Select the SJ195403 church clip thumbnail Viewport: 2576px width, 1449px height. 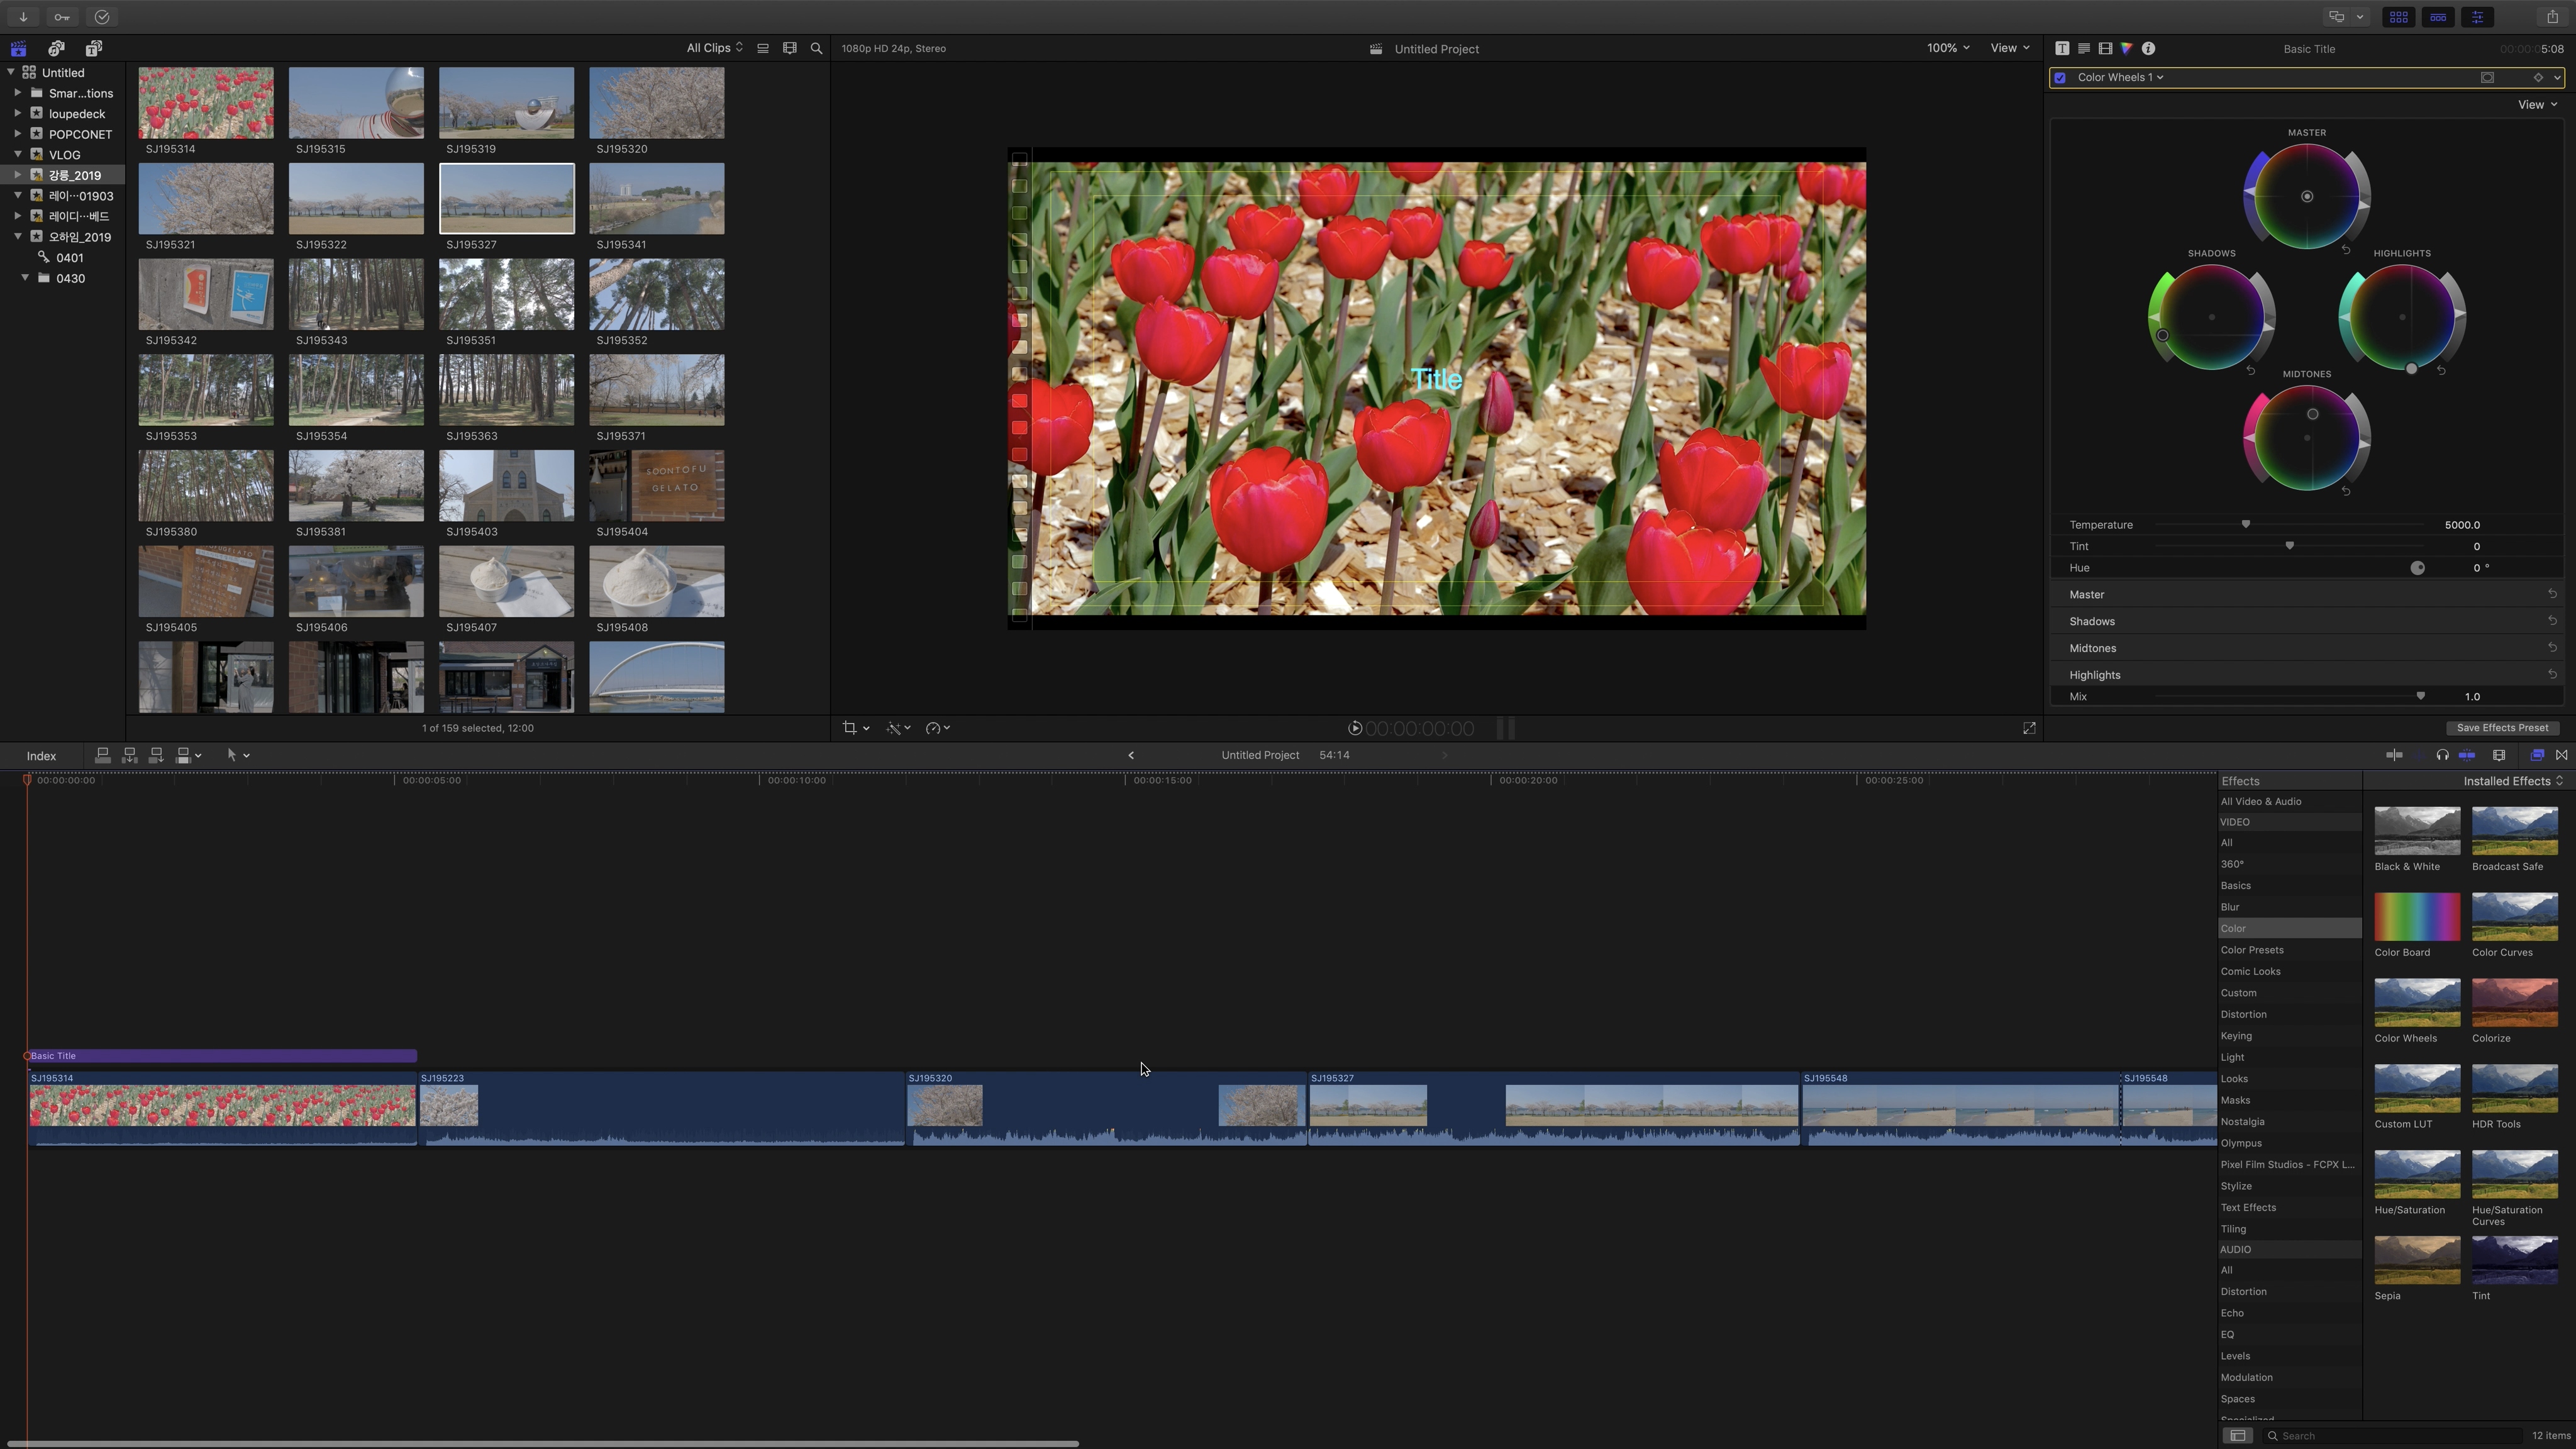click(506, 486)
